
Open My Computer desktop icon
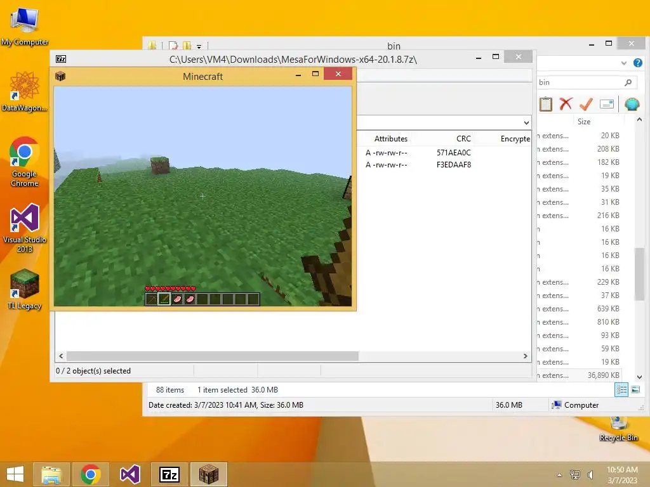click(x=25, y=25)
